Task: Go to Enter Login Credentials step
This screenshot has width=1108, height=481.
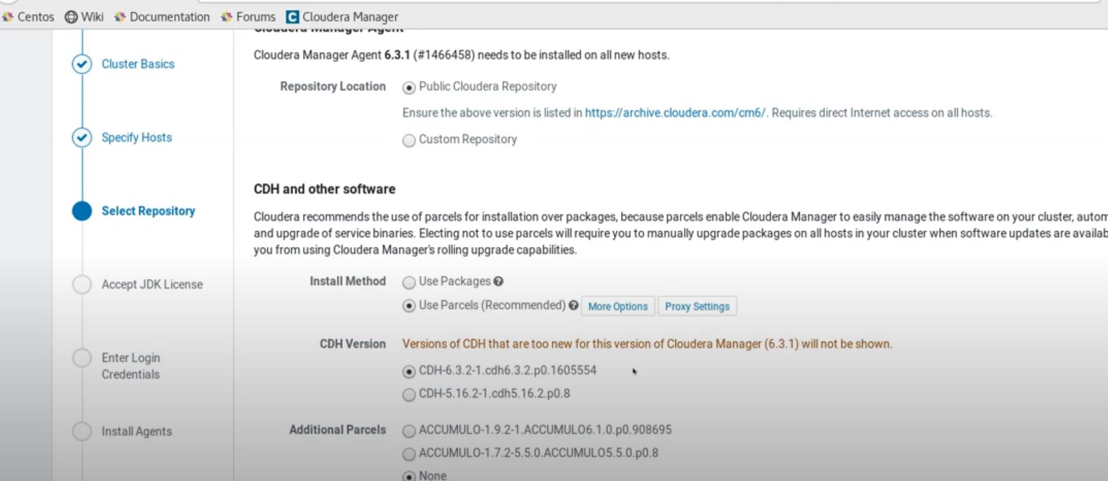Action: pos(131,366)
